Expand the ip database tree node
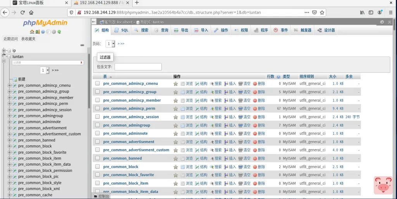Image resolution: width=397 pixels, height=199 pixels. click(x=4, y=50)
